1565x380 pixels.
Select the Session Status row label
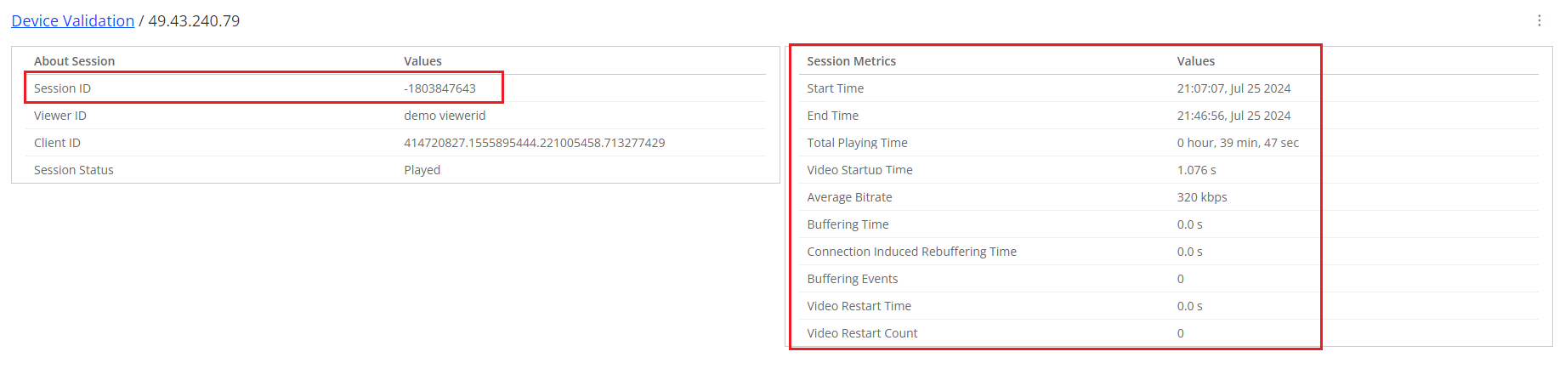coord(74,170)
